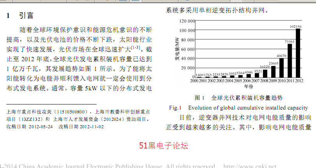
Task: Click the footnote project number 11510500800
Action: 71,112
